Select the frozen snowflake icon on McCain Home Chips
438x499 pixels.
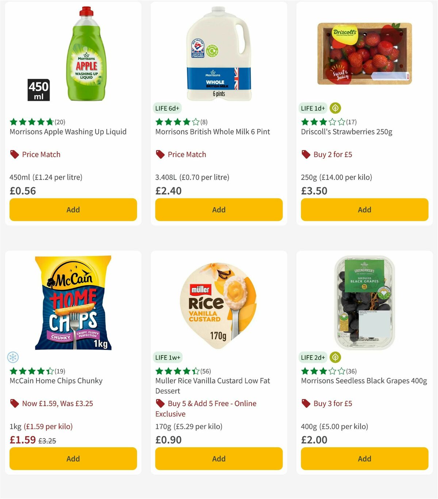pyautogui.click(x=13, y=357)
